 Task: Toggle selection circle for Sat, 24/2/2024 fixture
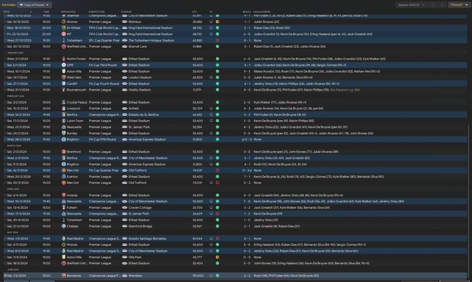(x=5, y=133)
